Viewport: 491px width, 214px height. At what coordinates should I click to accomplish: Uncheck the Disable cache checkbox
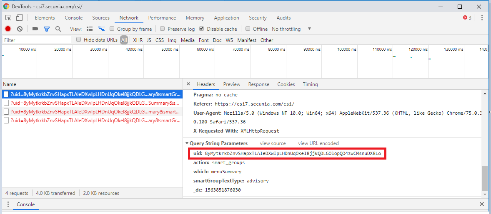pyautogui.click(x=202, y=29)
